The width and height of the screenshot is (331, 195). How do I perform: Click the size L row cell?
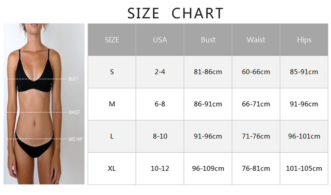tap(112, 136)
